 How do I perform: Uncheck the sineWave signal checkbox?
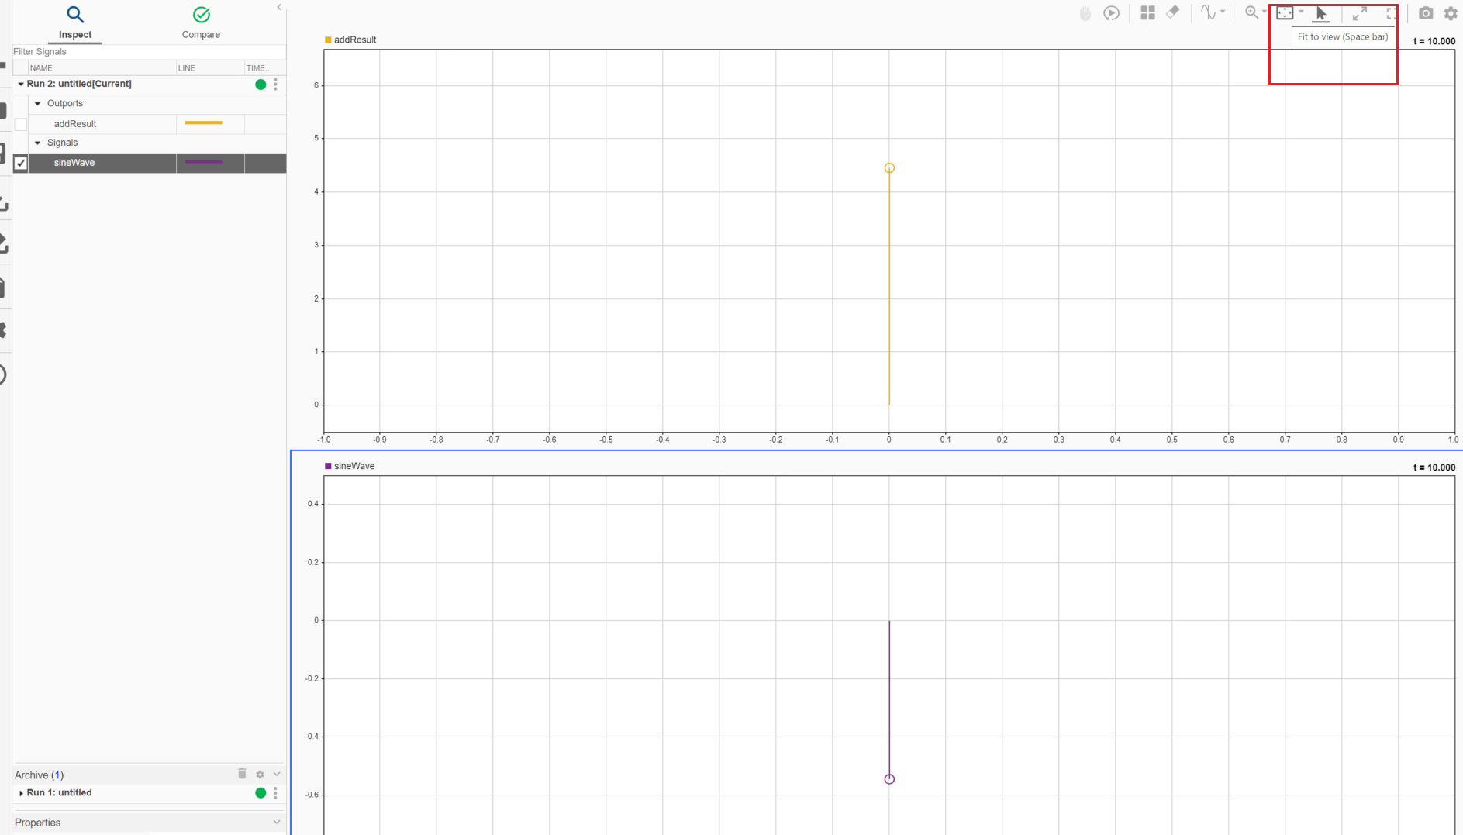point(21,164)
